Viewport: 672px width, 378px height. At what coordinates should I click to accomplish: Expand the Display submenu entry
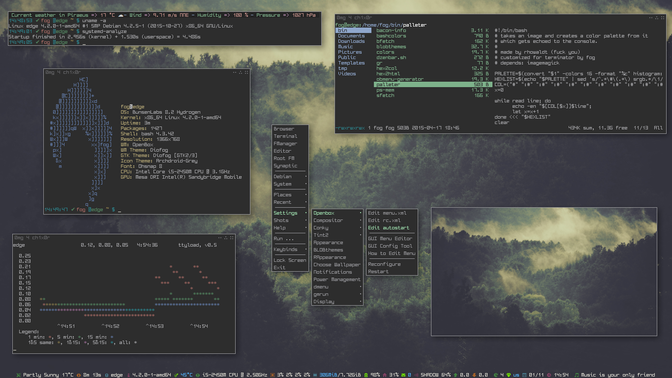click(x=337, y=302)
